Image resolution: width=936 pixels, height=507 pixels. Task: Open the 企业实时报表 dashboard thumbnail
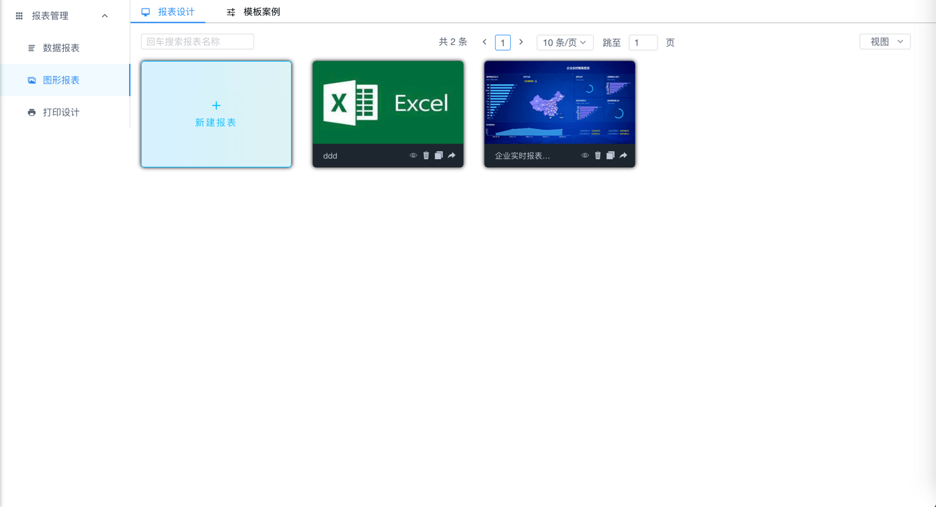(560, 103)
